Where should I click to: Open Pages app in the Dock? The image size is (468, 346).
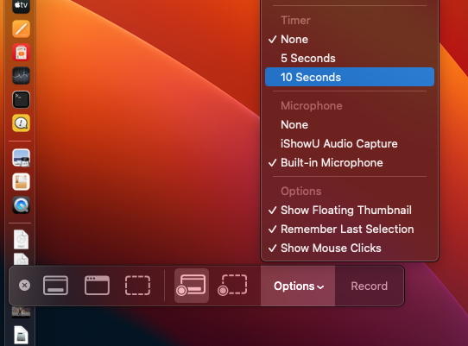click(21, 28)
